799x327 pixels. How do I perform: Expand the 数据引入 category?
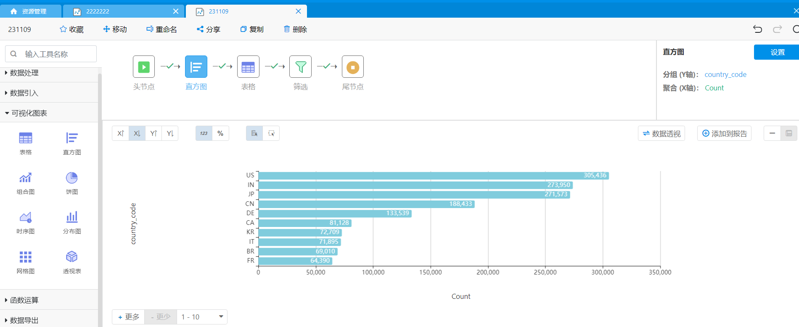(49, 93)
